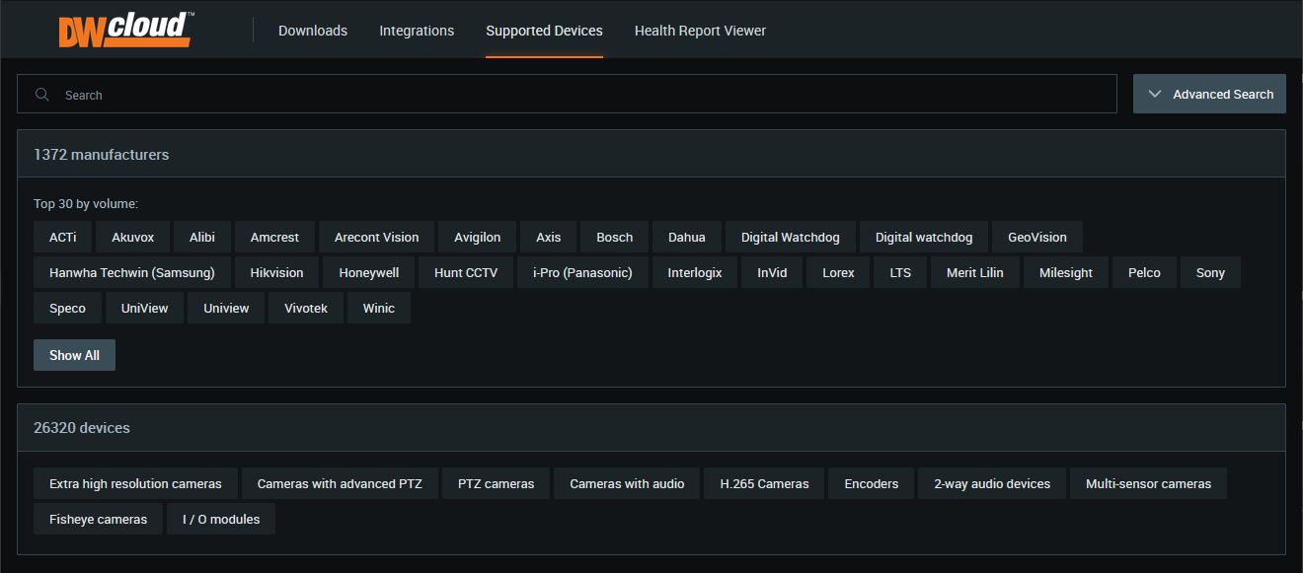
Task: Select the GeoVision manufacturer tag
Action: coord(1037,237)
